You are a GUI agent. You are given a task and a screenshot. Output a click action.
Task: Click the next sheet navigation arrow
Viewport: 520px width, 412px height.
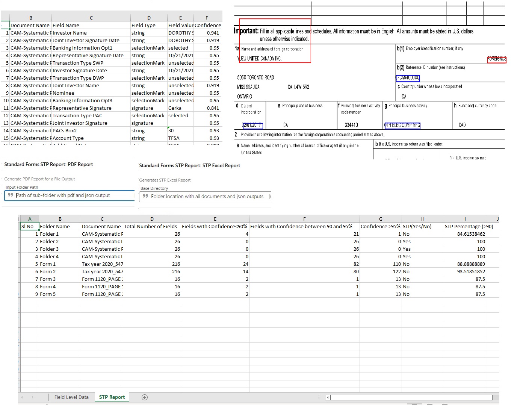(x=32, y=397)
